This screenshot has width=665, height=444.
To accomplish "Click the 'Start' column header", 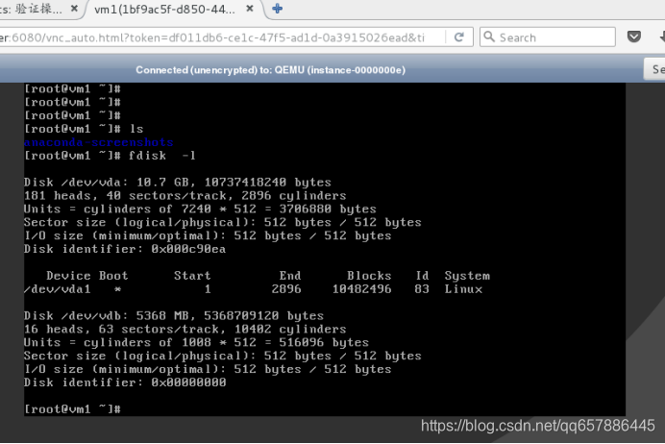I will coord(192,276).
